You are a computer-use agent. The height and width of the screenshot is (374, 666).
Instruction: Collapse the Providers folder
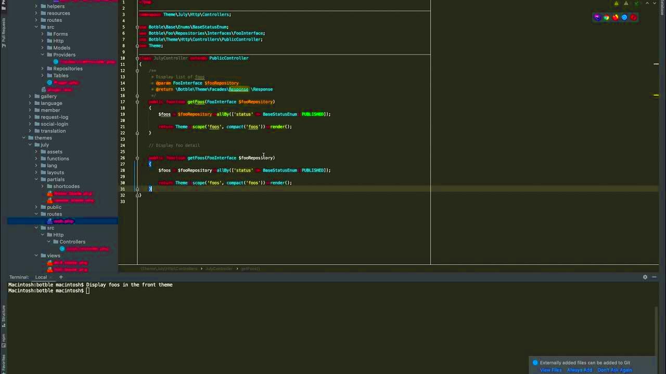click(43, 55)
